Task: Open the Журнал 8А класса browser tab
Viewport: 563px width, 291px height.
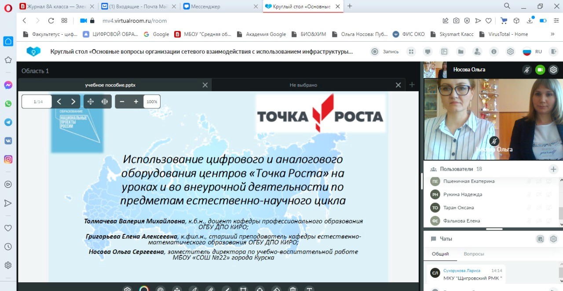Action: pyautogui.click(x=57, y=6)
